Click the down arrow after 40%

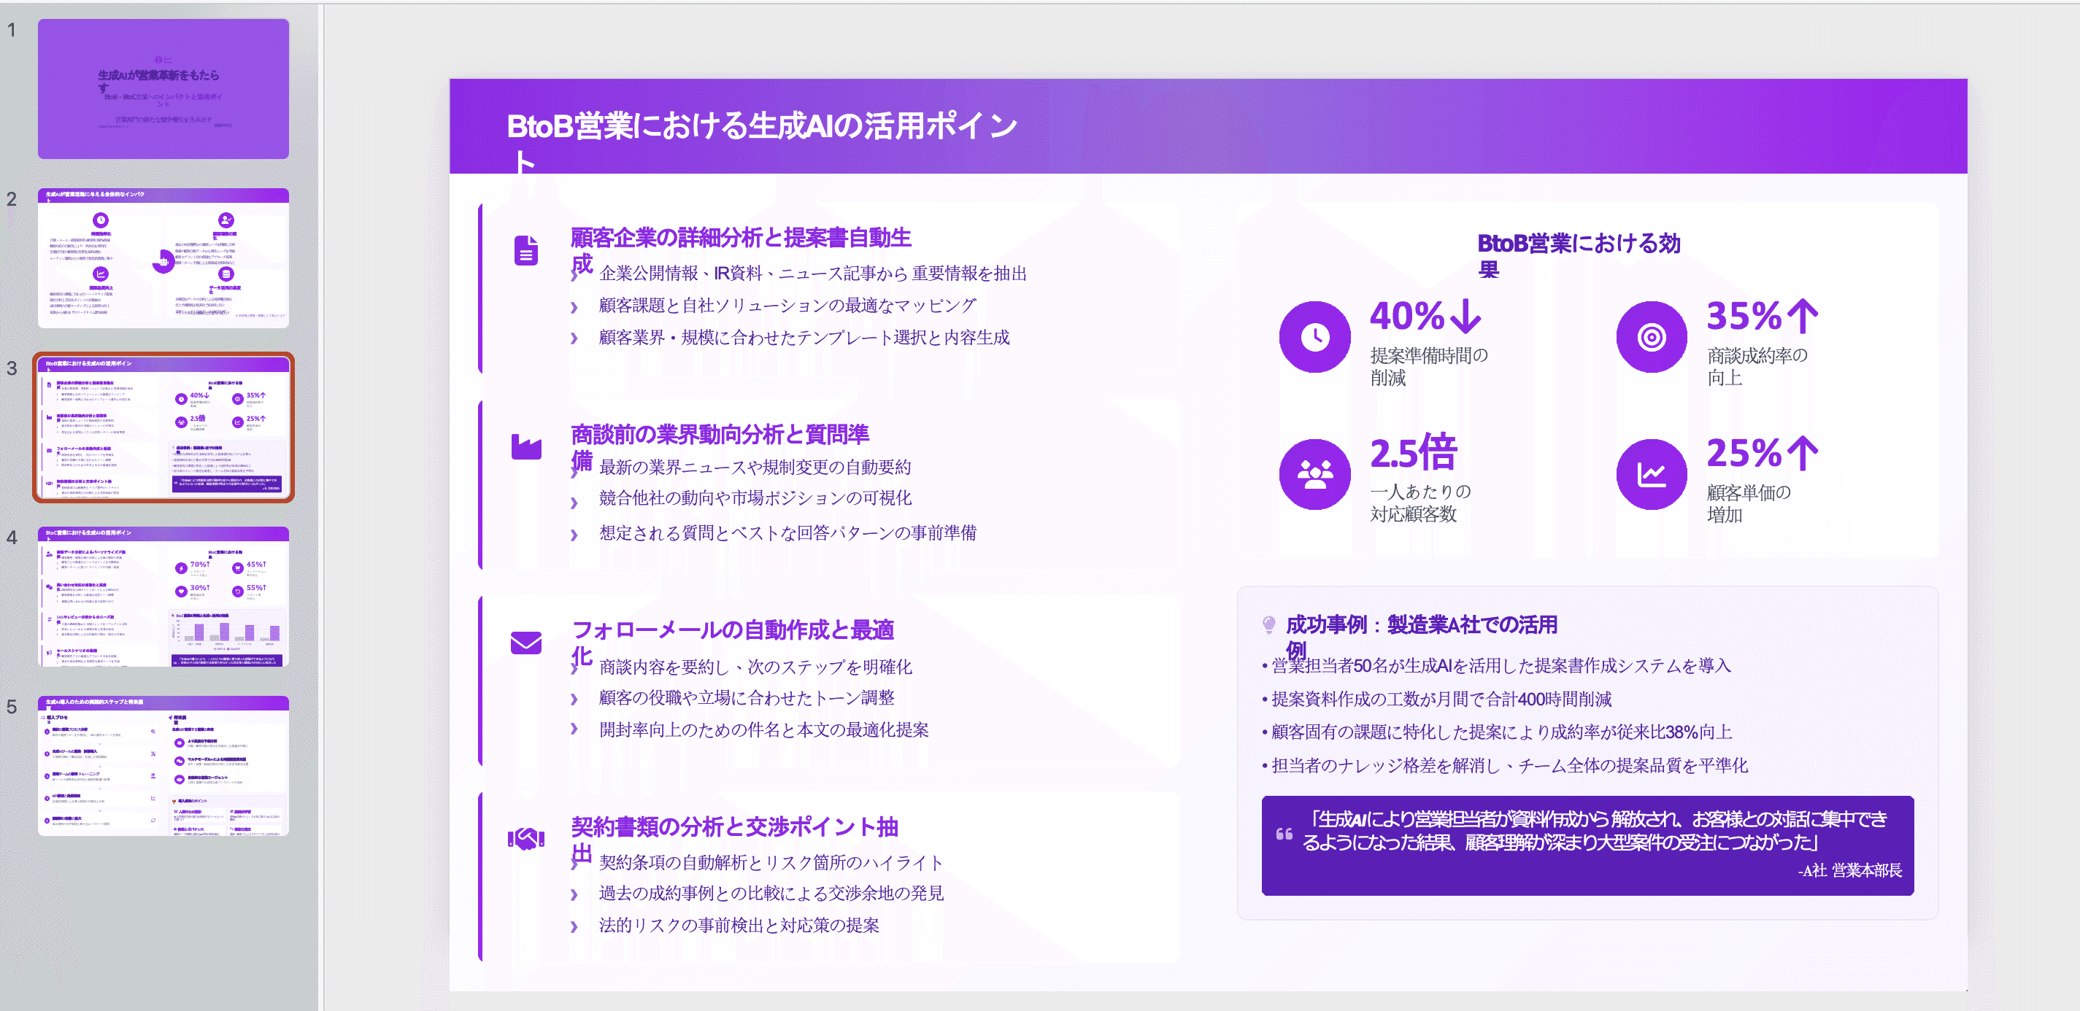[1465, 317]
